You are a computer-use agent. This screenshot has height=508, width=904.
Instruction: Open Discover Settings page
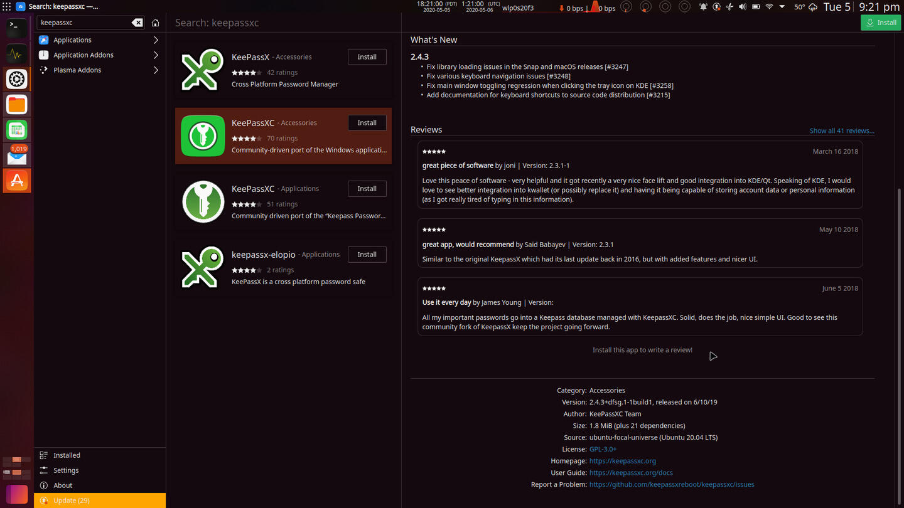tap(100, 470)
